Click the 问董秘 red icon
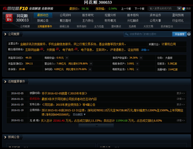 (x=9, y=18)
